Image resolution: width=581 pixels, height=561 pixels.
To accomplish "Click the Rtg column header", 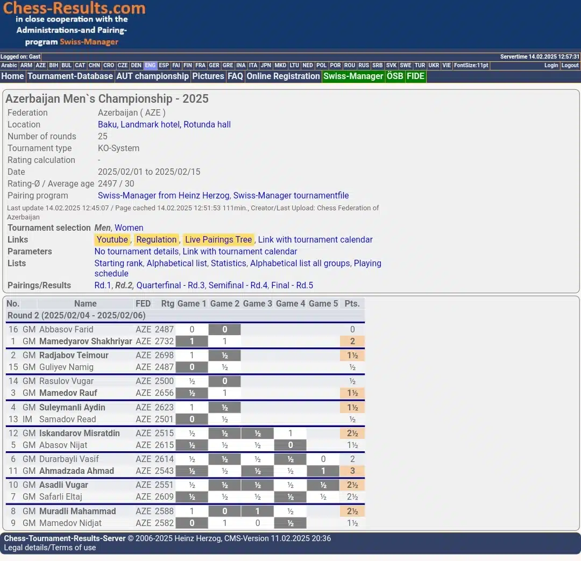I will (167, 304).
